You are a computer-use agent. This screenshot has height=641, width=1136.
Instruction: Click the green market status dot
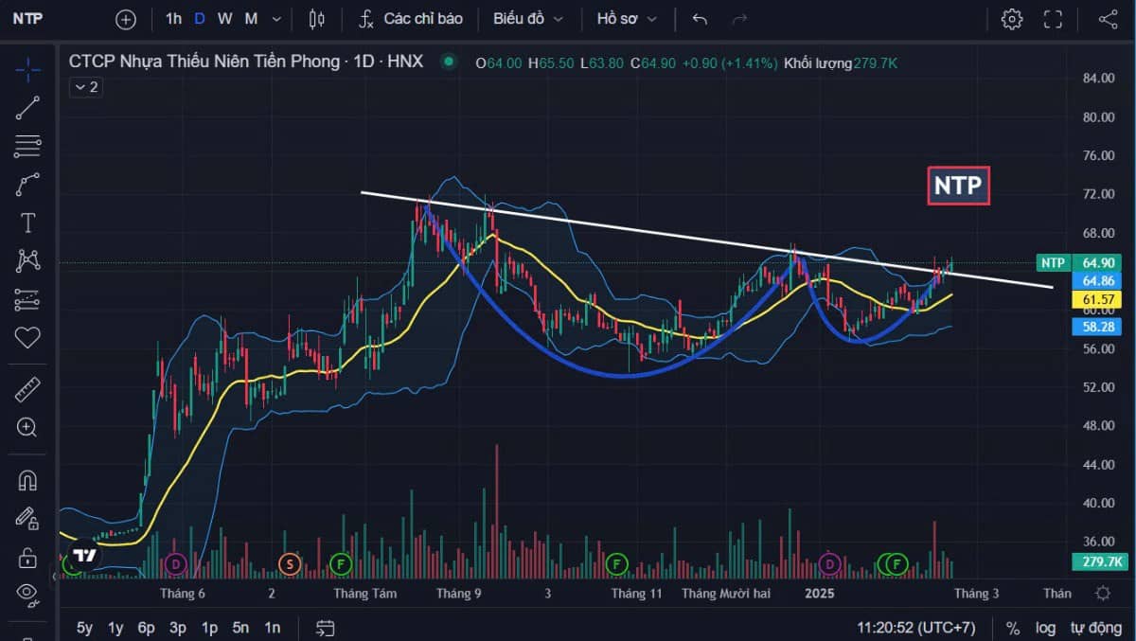(449, 62)
